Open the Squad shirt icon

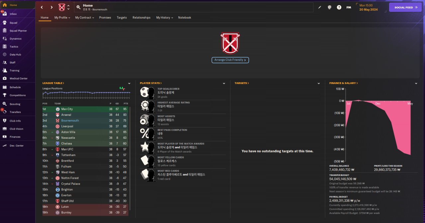(x=5, y=23)
